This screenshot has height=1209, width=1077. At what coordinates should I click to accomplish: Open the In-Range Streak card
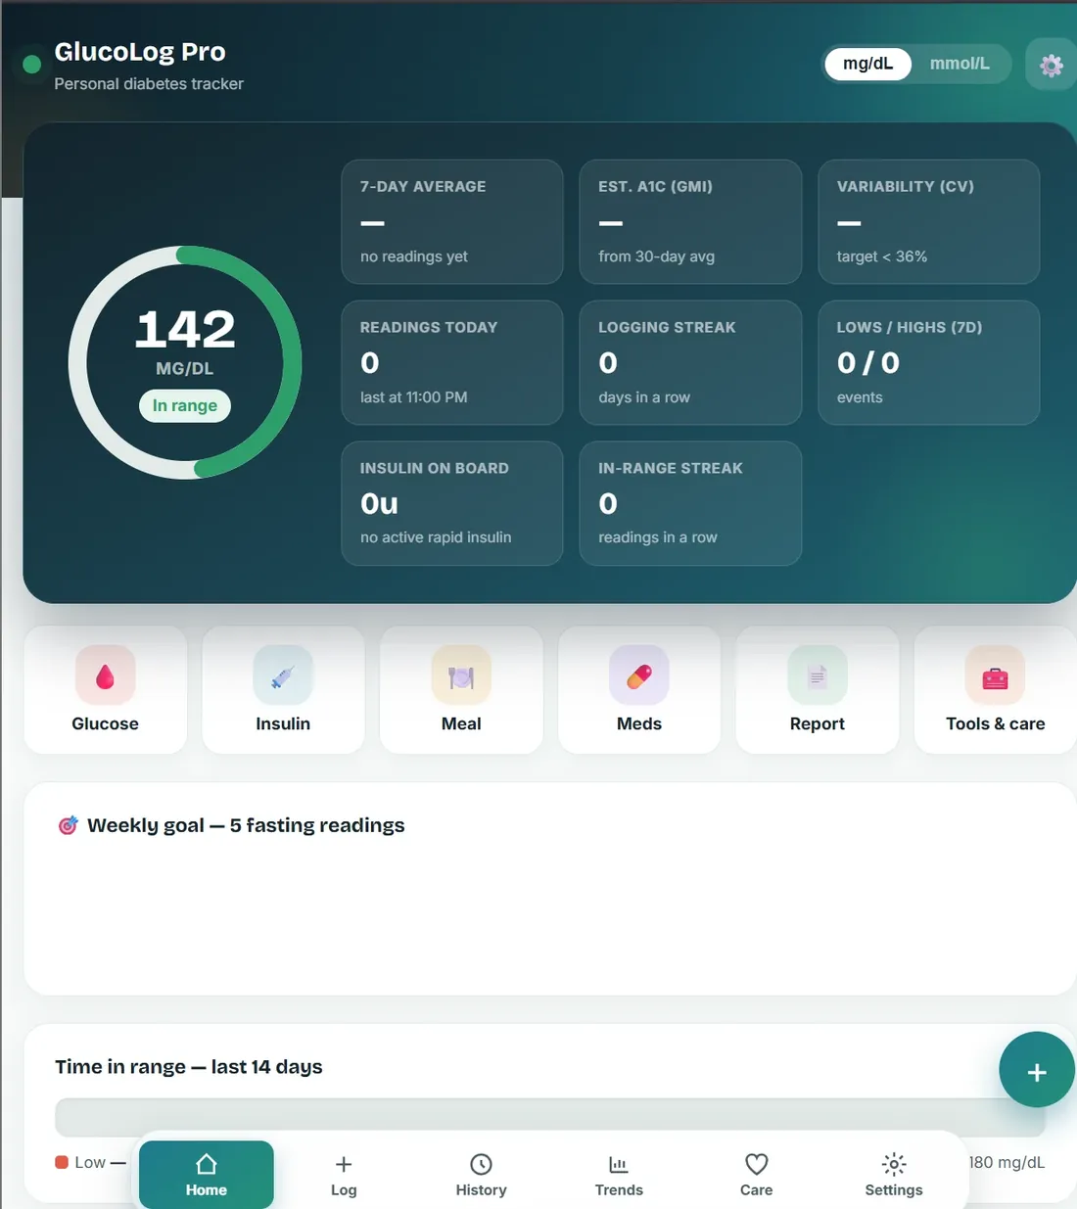point(690,503)
